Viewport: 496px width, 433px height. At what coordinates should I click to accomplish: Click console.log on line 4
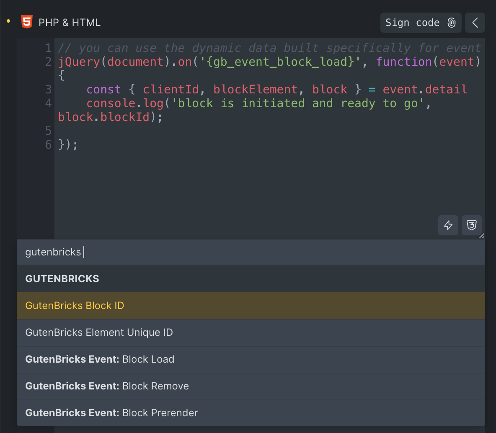124,103
